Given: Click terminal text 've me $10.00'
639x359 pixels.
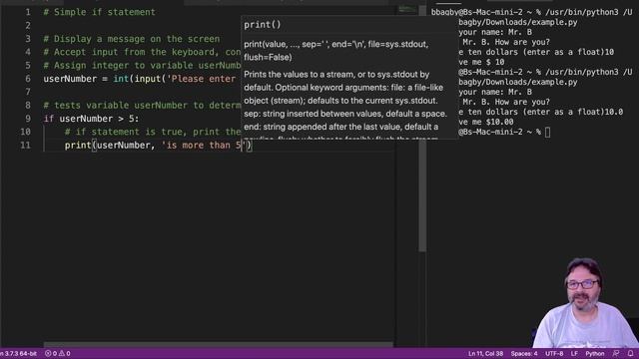Looking at the screenshot, I should 486,122.
